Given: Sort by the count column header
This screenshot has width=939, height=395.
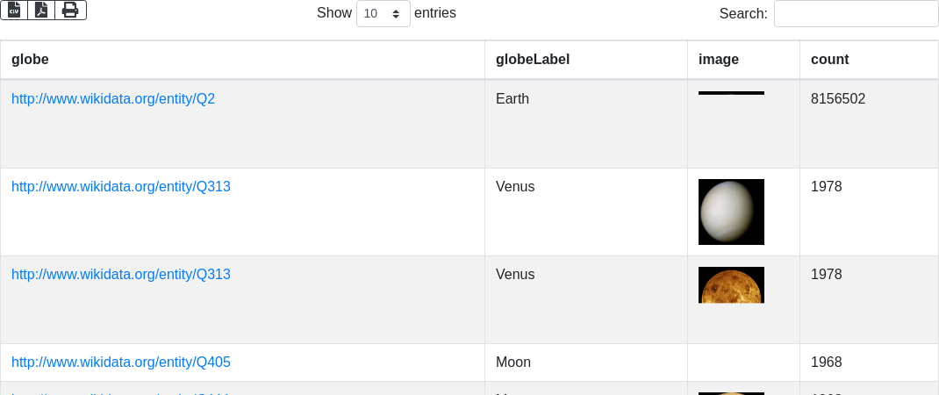Looking at the screenshot, I should pos(829,60).
